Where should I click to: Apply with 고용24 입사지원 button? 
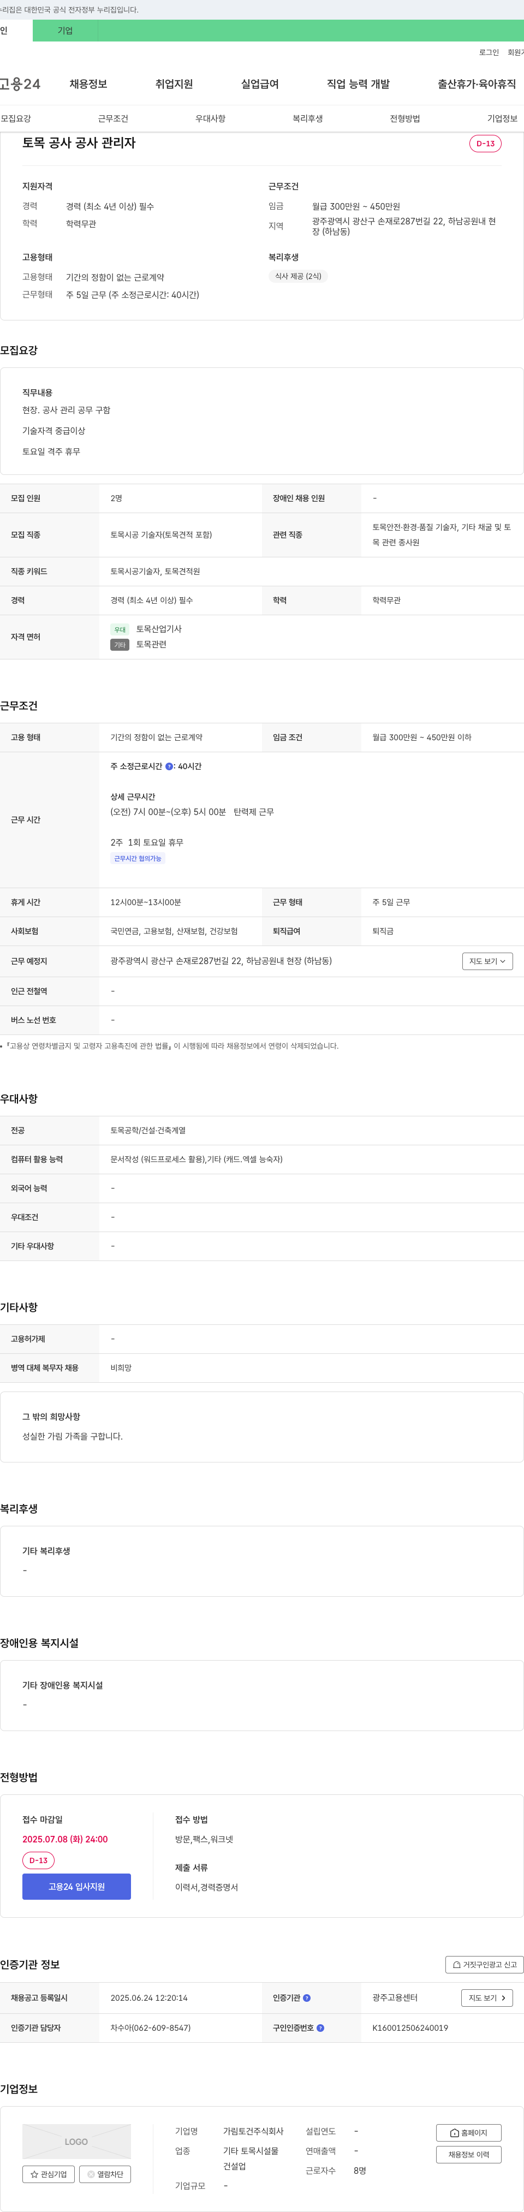click(76, 1887)
